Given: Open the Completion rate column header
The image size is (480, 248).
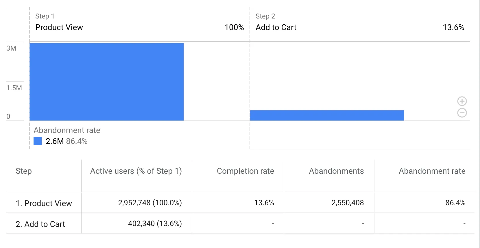Looking at the screenshot, I should coord(245,171).
